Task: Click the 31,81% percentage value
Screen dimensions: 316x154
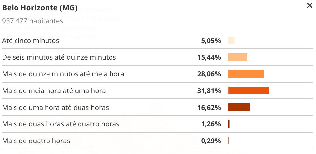Action: (209, 90)
